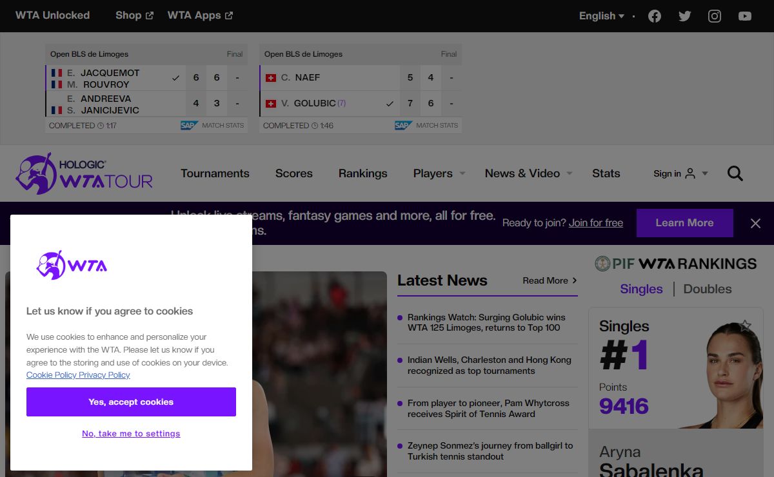Click No, take me to settings
The image size is (774, 477).
coord(131,434)
